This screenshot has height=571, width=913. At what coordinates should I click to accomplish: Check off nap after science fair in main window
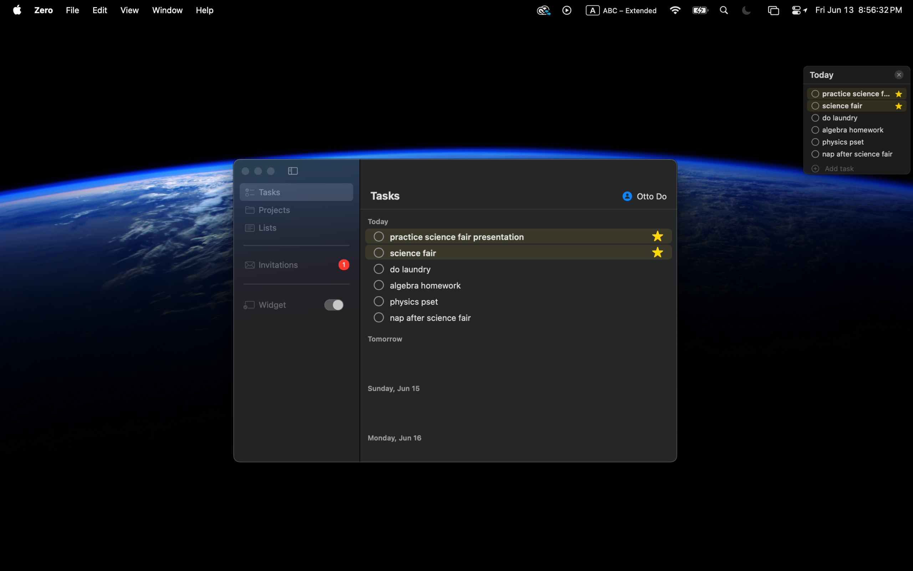pos(378,318)
